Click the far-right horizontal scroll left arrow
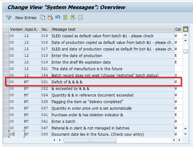The height and width of the screenshot is (147, 193). pyautogui.click(x=174, y=140)
